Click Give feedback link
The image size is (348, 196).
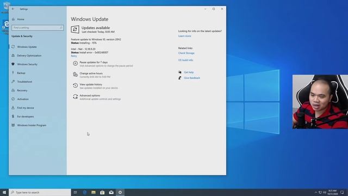(x=192, y=78)
